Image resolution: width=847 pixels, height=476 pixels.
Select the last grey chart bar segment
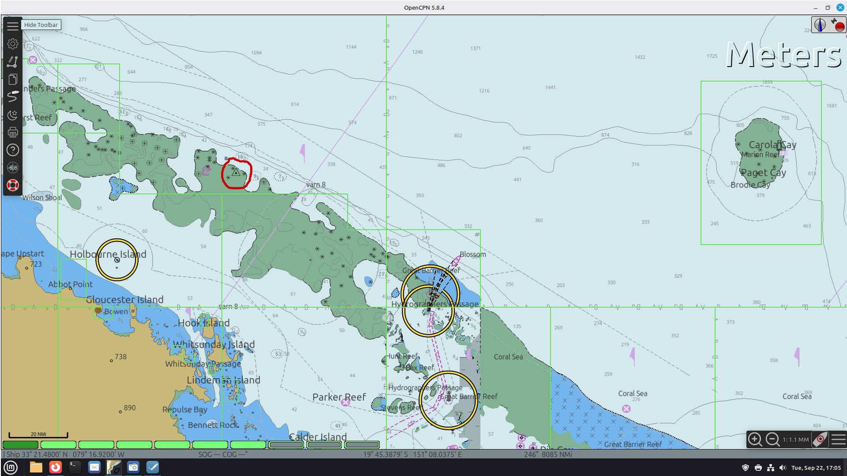(362, 445)
